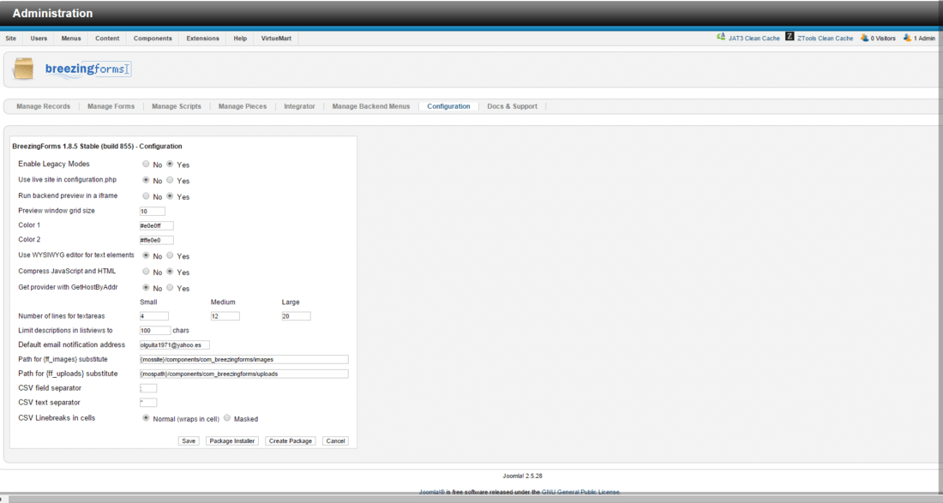Open Docs & Support tab
The image size is (943, 503).
tap(513, 106)
